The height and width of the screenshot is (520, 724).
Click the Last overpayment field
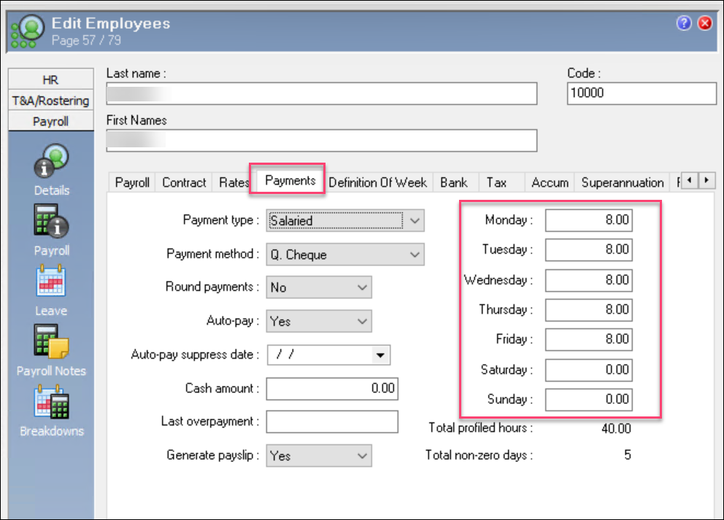(x=332, y=422)
